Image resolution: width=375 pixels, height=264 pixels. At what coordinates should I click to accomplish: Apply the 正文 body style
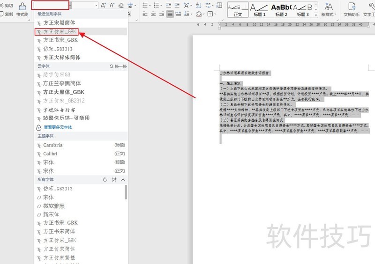[x=238, y=10]
